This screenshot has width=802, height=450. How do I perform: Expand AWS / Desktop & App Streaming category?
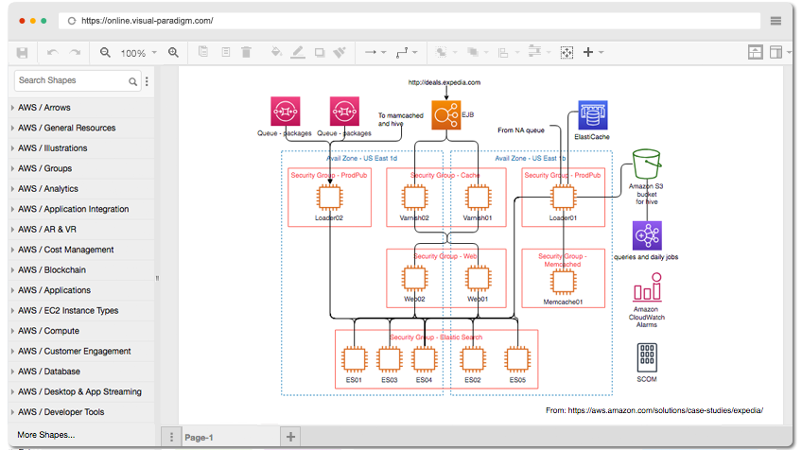click(81, 391)
